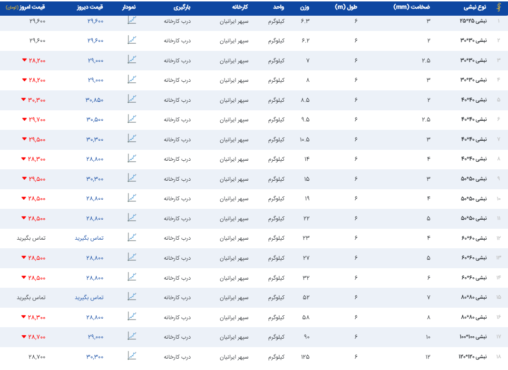Viewport: 508px width, 370px height.
Task: Show the chart icon in row 5
Action: pyautogui.click(x=132, y=99)
